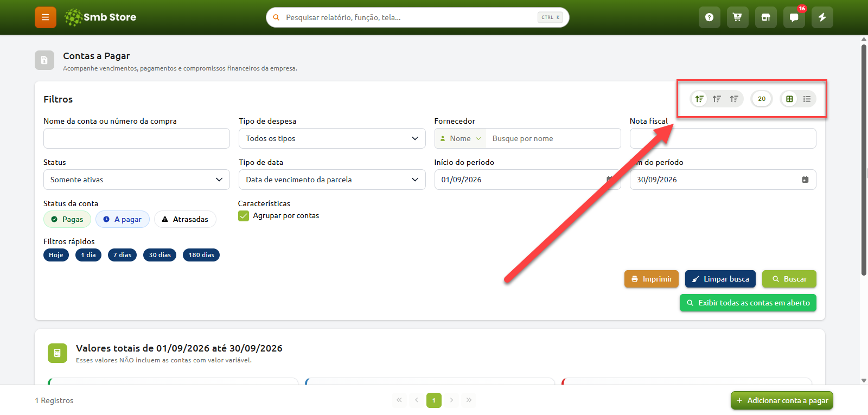Click the Nota fiscal input field

tap(723, 138)
